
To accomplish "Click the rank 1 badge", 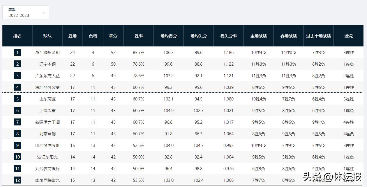I will [17, 53].
